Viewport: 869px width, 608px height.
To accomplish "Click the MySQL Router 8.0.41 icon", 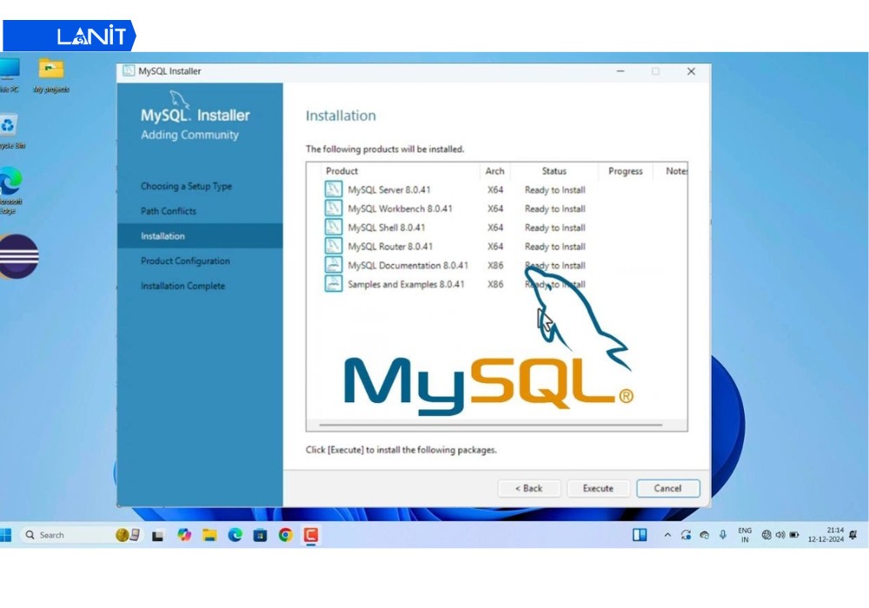I will [x=333, y=247].
